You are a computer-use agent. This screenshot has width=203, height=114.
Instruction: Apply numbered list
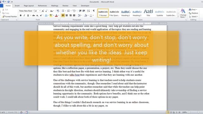tap(69, 11)
